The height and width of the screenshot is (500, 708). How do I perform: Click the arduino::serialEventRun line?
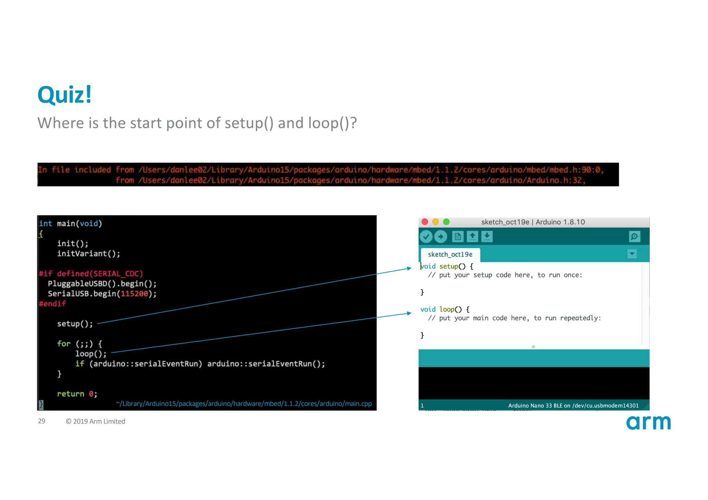(200, 364)
